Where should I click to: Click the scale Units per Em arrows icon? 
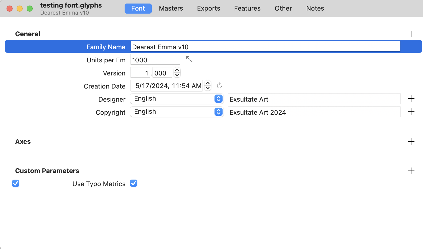point(189,59)
